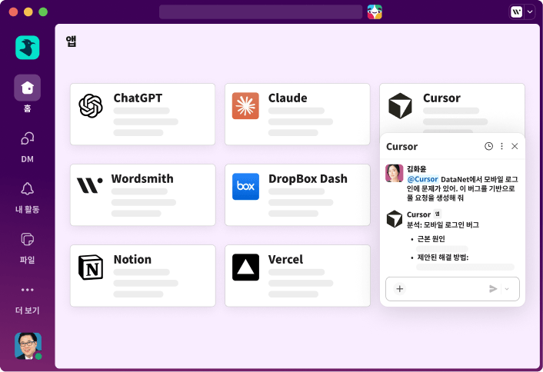Send message with arrow icon
This screenshot has height=372, width=543.
pyautogui.click(x=493, y=288)
